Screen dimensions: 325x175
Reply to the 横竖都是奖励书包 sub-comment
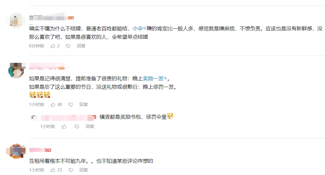click(x=90, y=126)
